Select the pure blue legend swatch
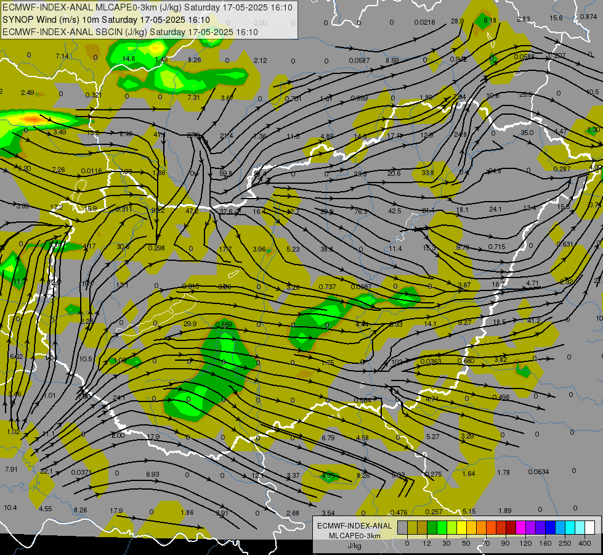This screenshot has width=603, height=555. click(550, 527)
